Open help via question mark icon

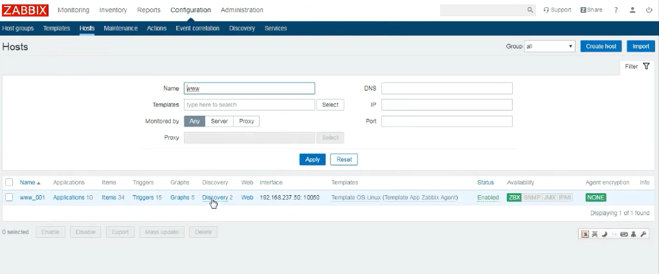[x=616, y=10]
